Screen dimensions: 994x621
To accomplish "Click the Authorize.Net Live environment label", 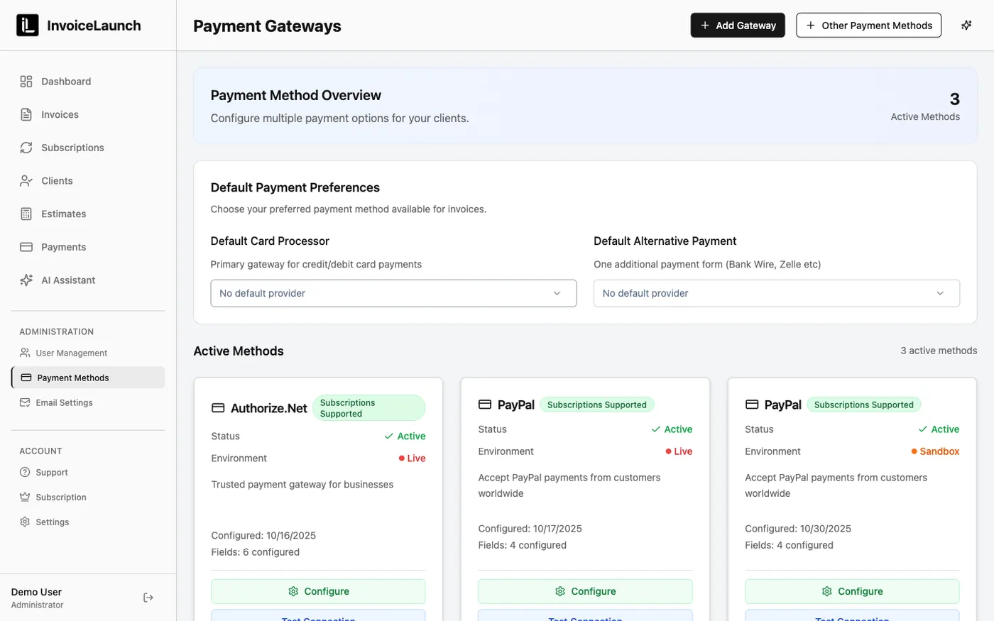I will (x=413, y=458).
